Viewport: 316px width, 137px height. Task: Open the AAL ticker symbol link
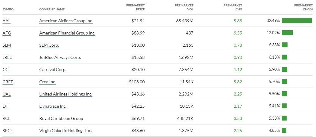[7, 21]
